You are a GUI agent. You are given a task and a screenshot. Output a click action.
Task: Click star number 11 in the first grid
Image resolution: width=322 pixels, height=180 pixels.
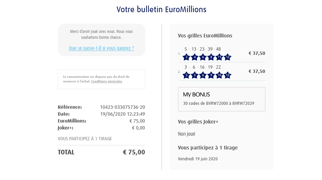click(220, 57)
